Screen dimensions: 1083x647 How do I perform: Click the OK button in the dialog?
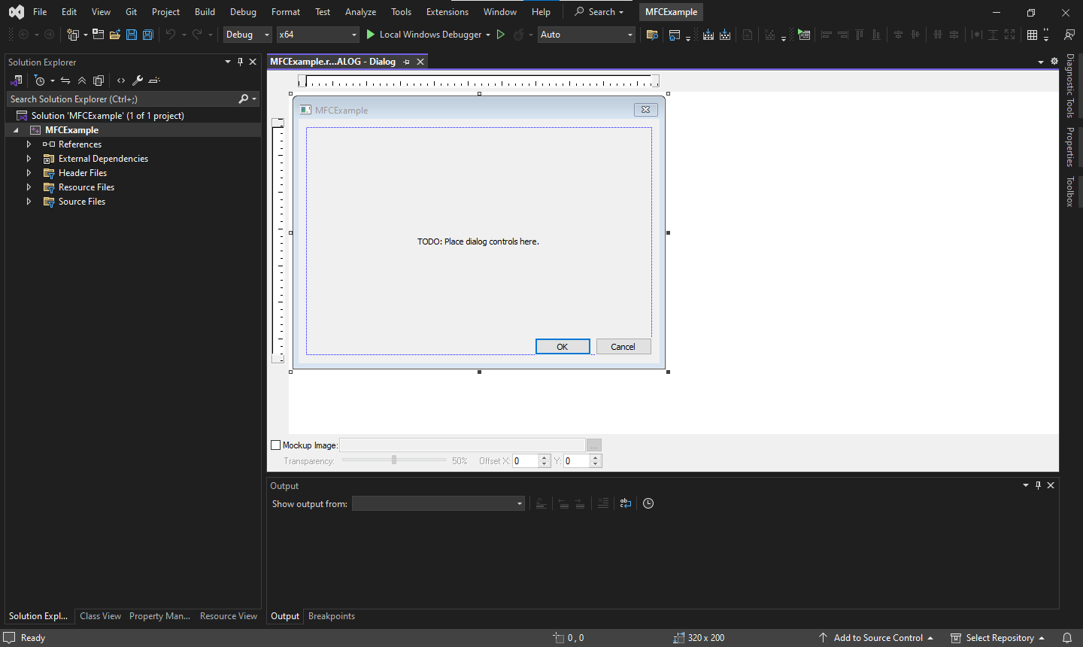click(x=562, y=347)
